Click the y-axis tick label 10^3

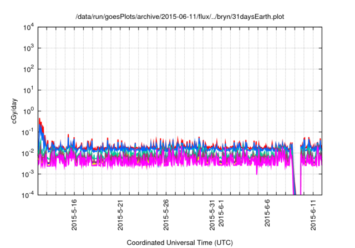28,48
